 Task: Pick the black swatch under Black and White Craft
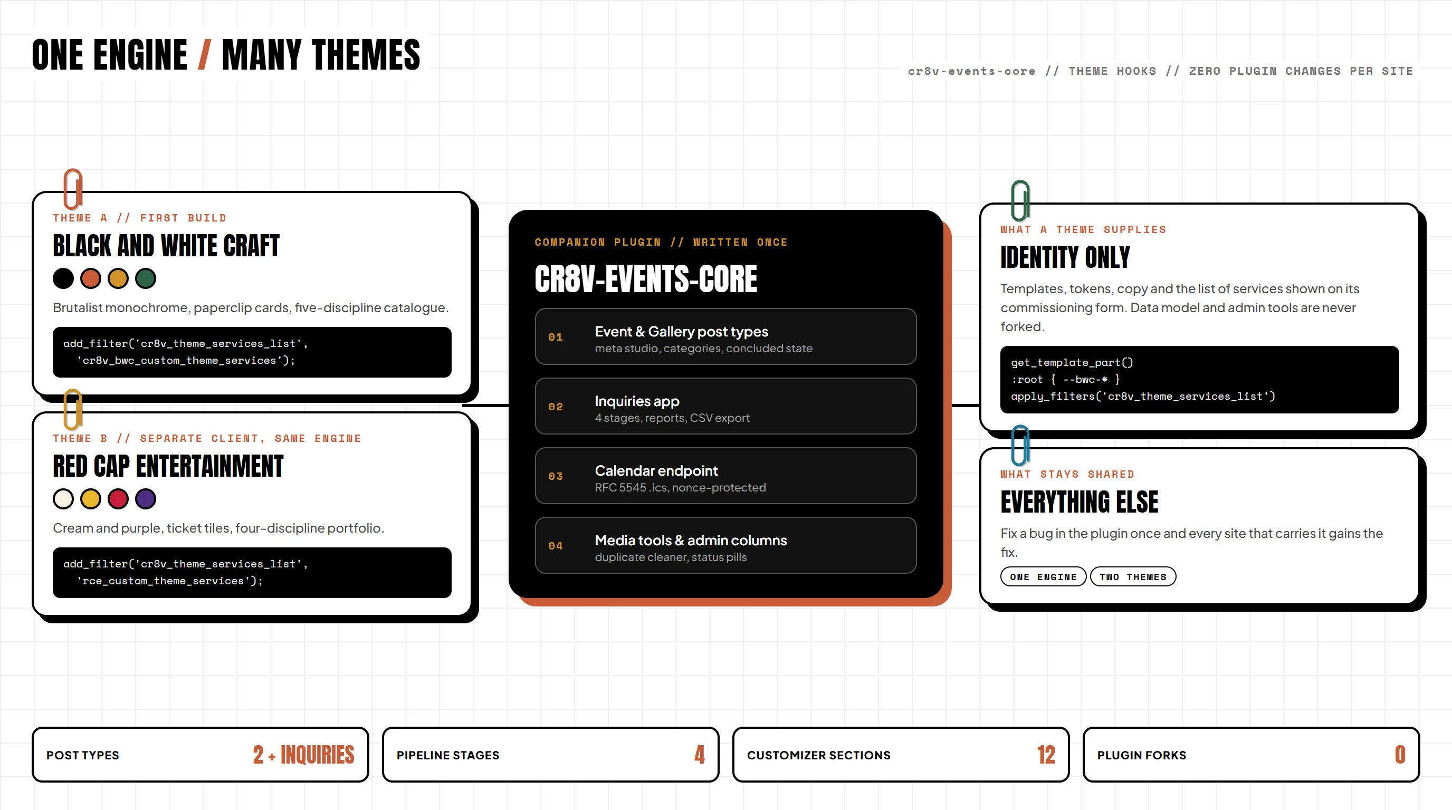coord(63,278)
